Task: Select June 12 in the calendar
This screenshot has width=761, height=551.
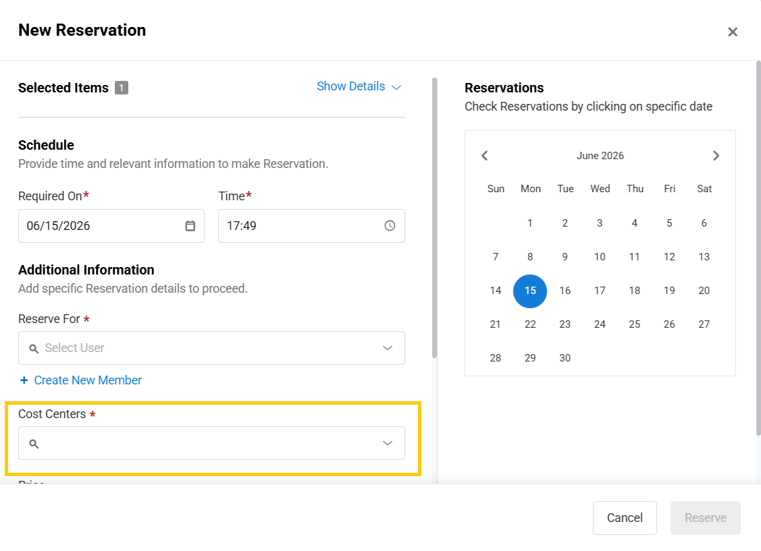Action: click(669, 257)
